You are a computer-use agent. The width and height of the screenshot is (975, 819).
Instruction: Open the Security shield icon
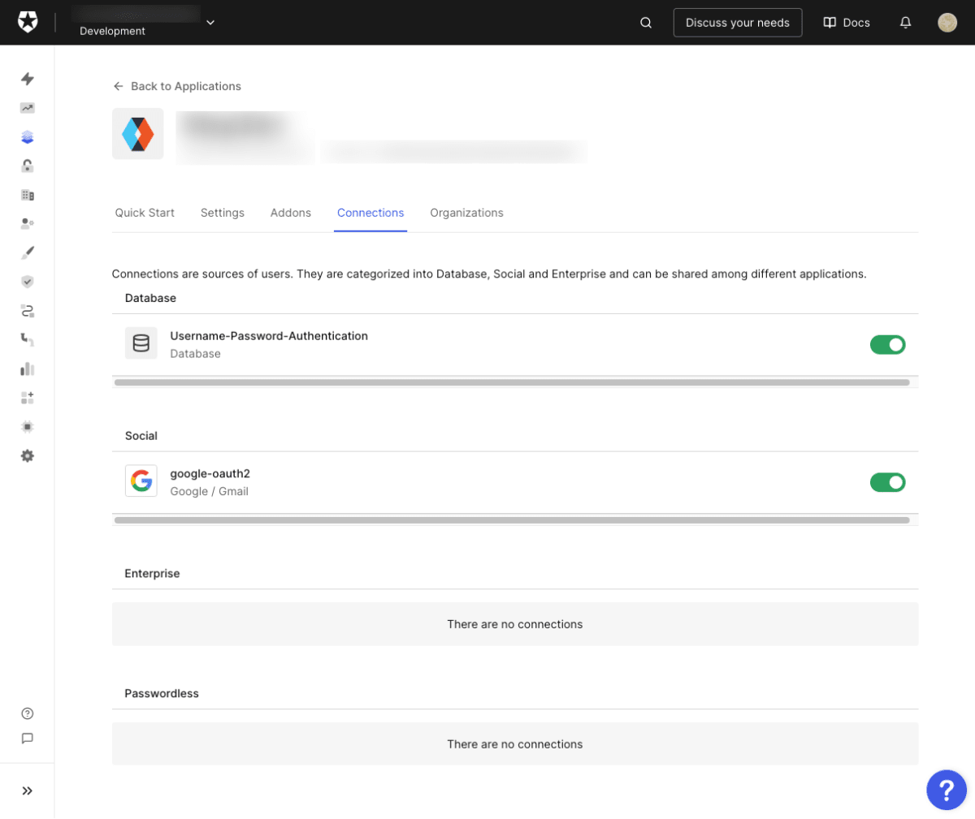click(x=28, y=282)
